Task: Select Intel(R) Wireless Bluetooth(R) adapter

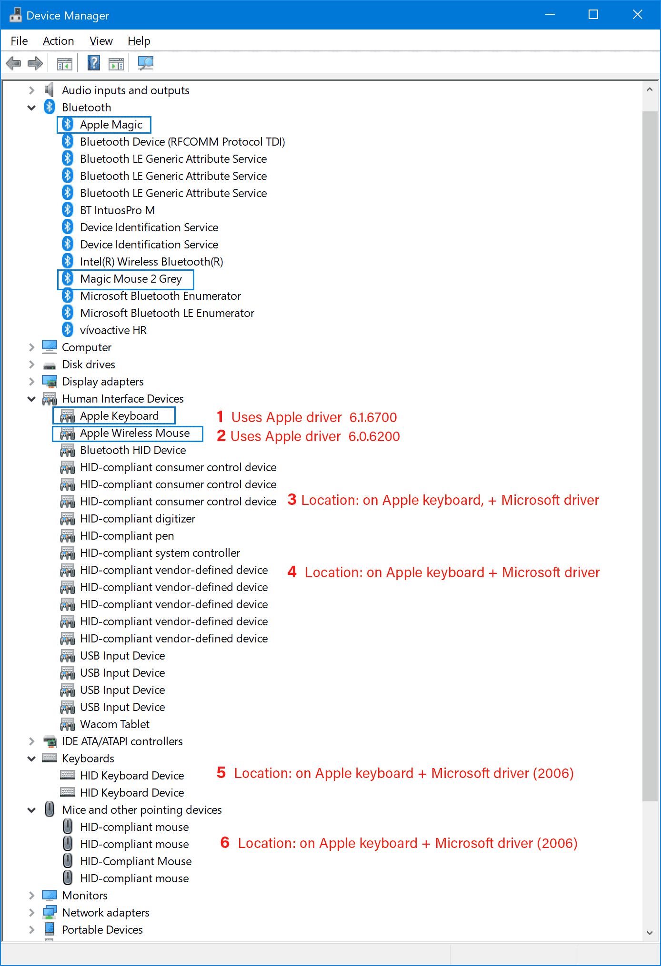Action: point(151,262)
